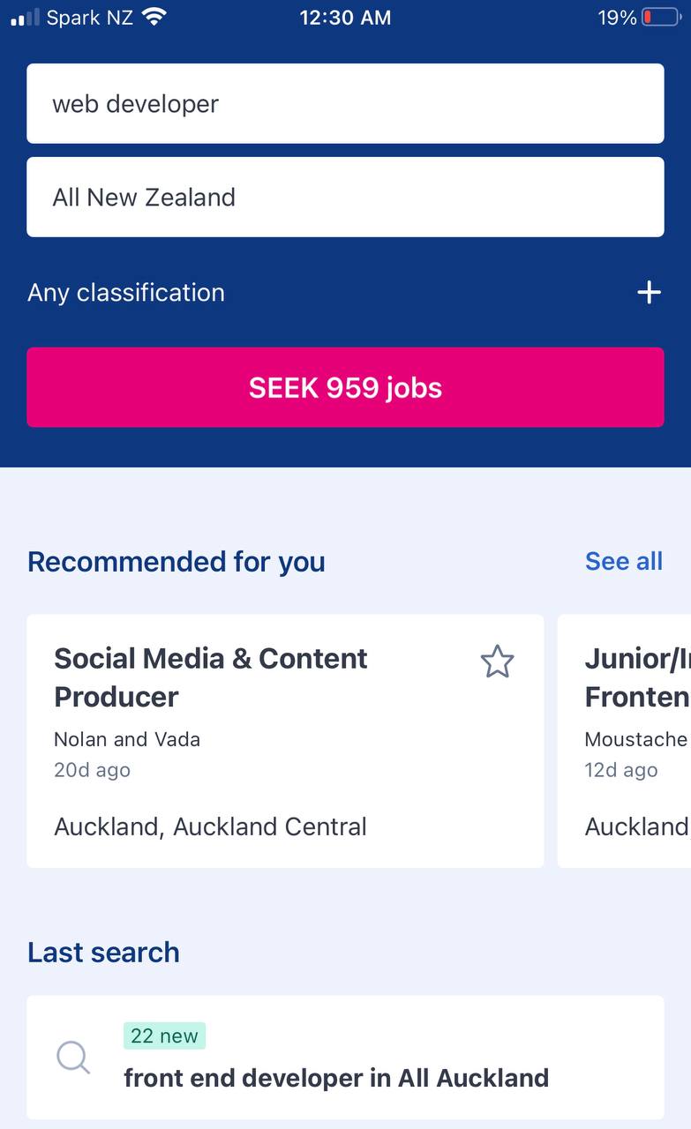This screenshot has height=1129, width=691.
Task: Tap the 12:30 AM clock
Action: [x=345, y=17]
